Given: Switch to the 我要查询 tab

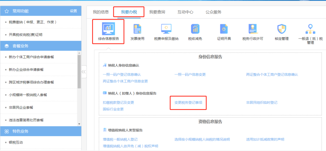Looking at the screenshot, I should (x=157, y=12).
